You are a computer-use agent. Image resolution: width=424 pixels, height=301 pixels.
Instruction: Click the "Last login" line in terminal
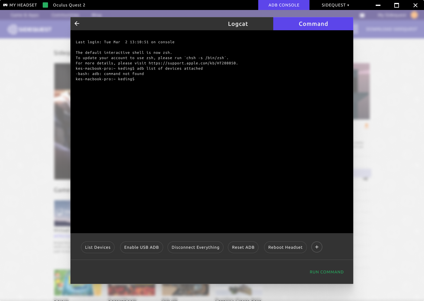(125, 42)
